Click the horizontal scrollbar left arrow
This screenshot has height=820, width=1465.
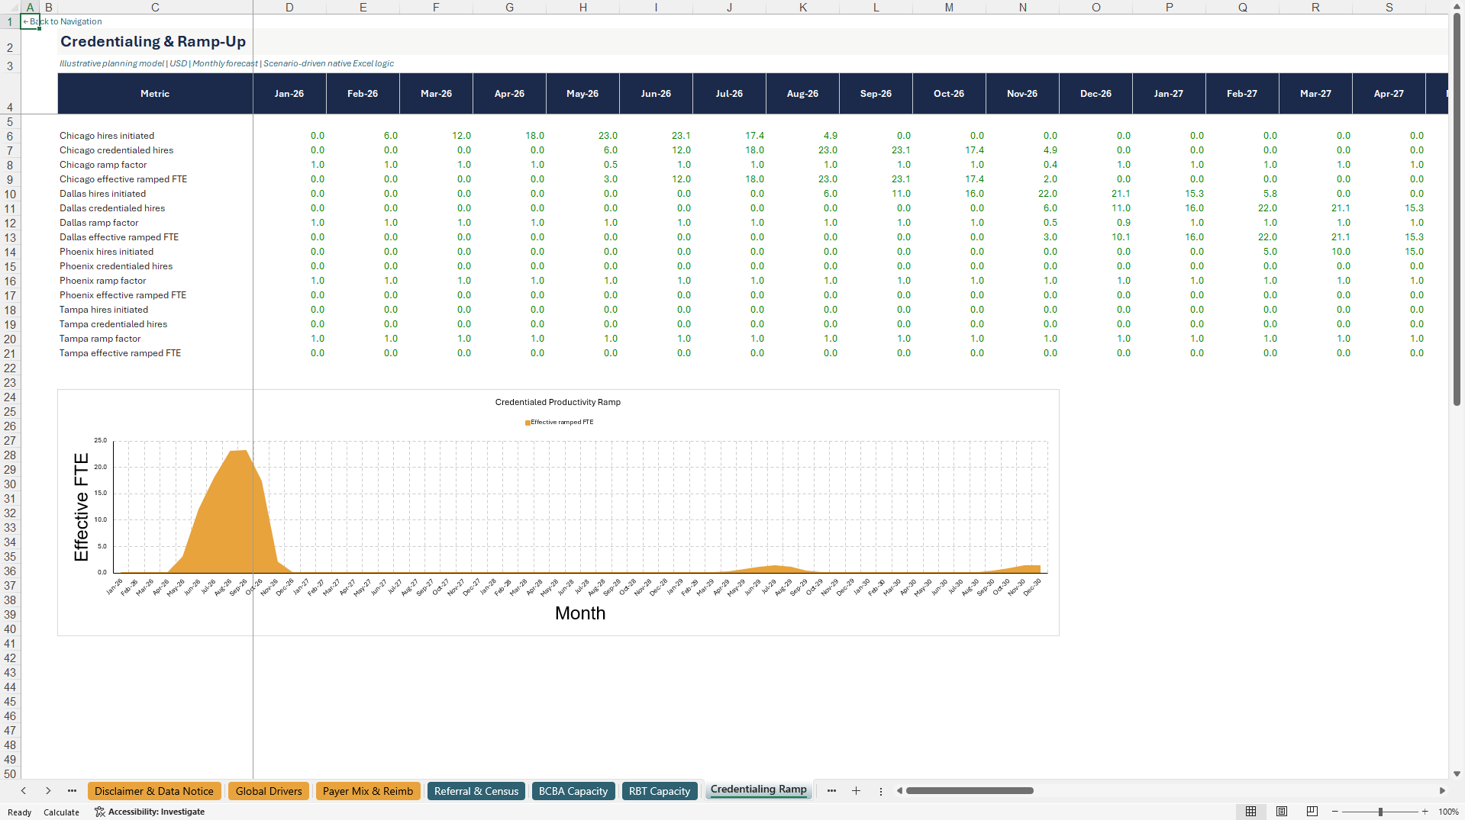tap(899, 791)
